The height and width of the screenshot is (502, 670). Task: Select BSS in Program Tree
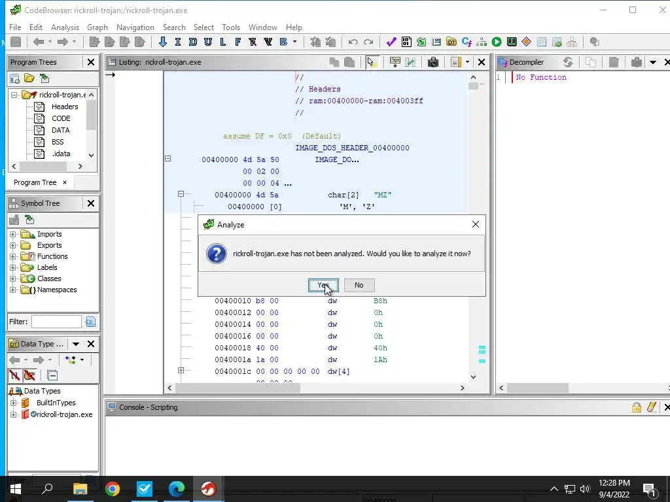click(x=58, y=142)
